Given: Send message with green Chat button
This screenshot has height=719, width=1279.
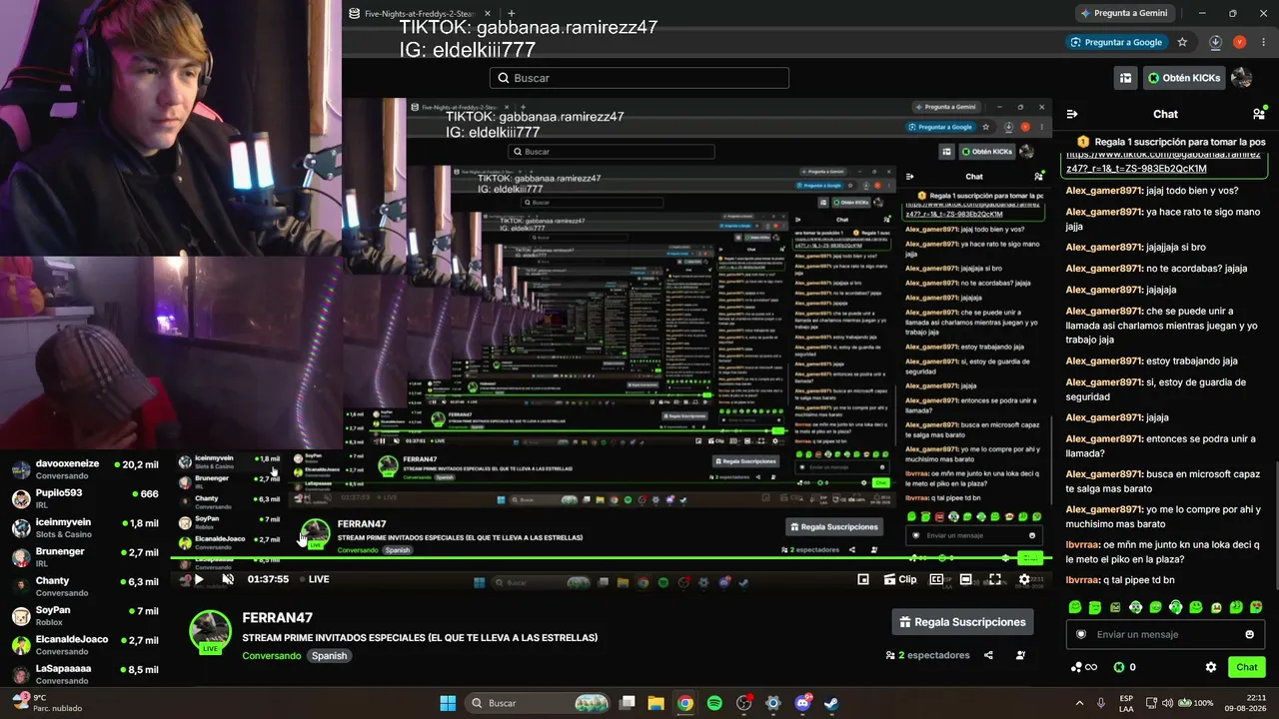Looking at the screenshot, I should pos(1247,667).
